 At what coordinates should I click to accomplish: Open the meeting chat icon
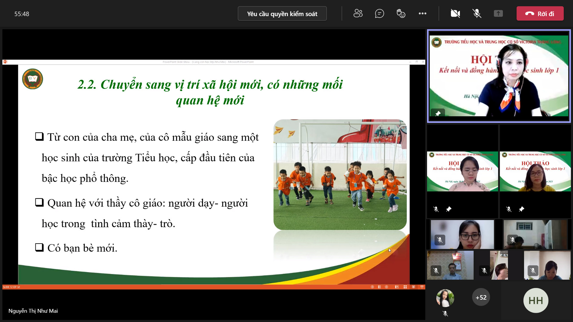(379, 13)
